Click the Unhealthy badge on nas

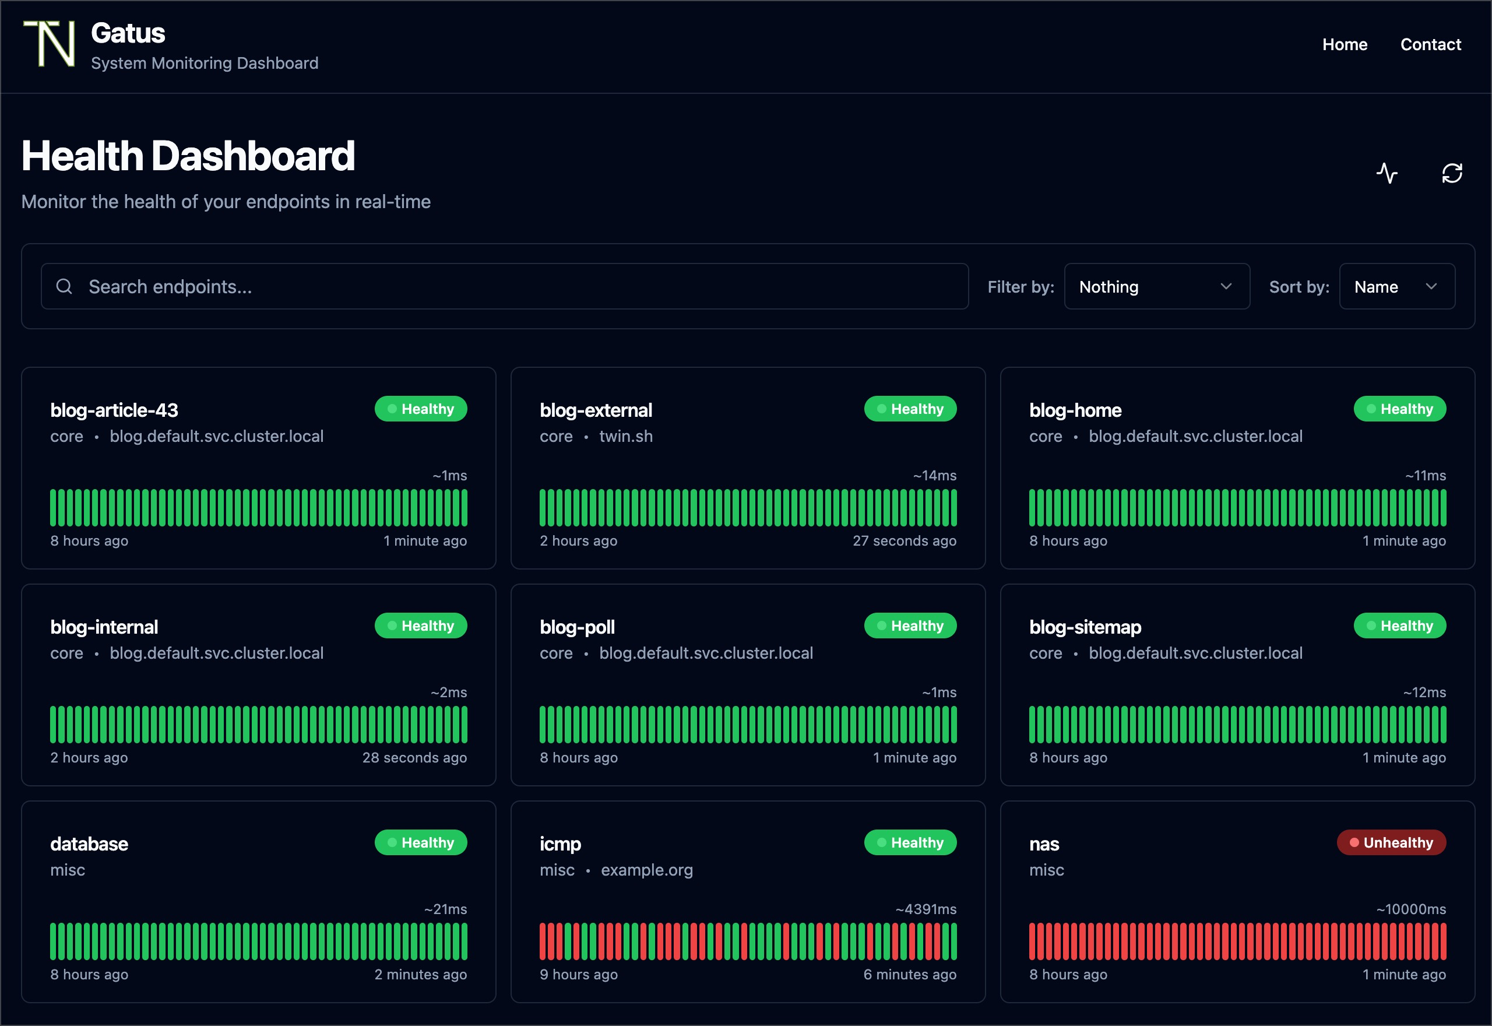(x=1391, y=842)
